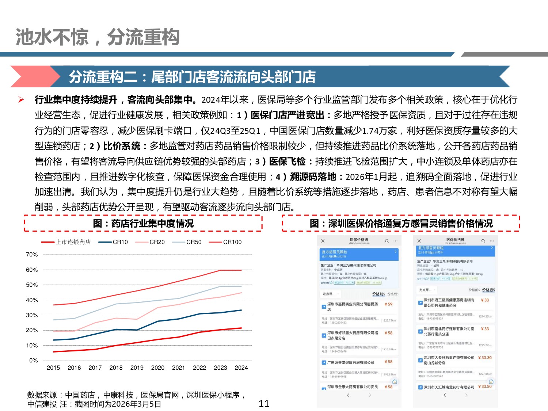This screenshot has width=548, height=411.
Task: Click page number 11 at bottom
Action: [264, 404]
